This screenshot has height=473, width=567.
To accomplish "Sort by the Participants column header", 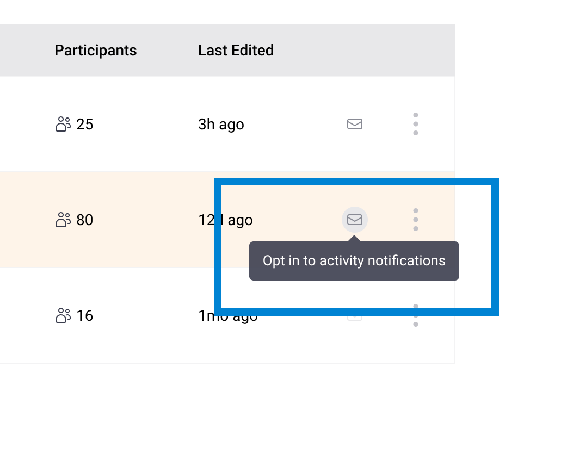I will click(x=95, y=51).
